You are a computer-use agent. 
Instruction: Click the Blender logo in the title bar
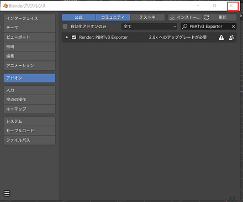pos(6,6)
